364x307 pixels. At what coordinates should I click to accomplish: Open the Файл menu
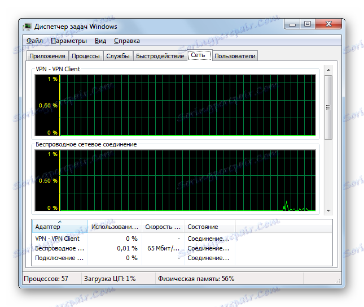[x=34, y=41]
